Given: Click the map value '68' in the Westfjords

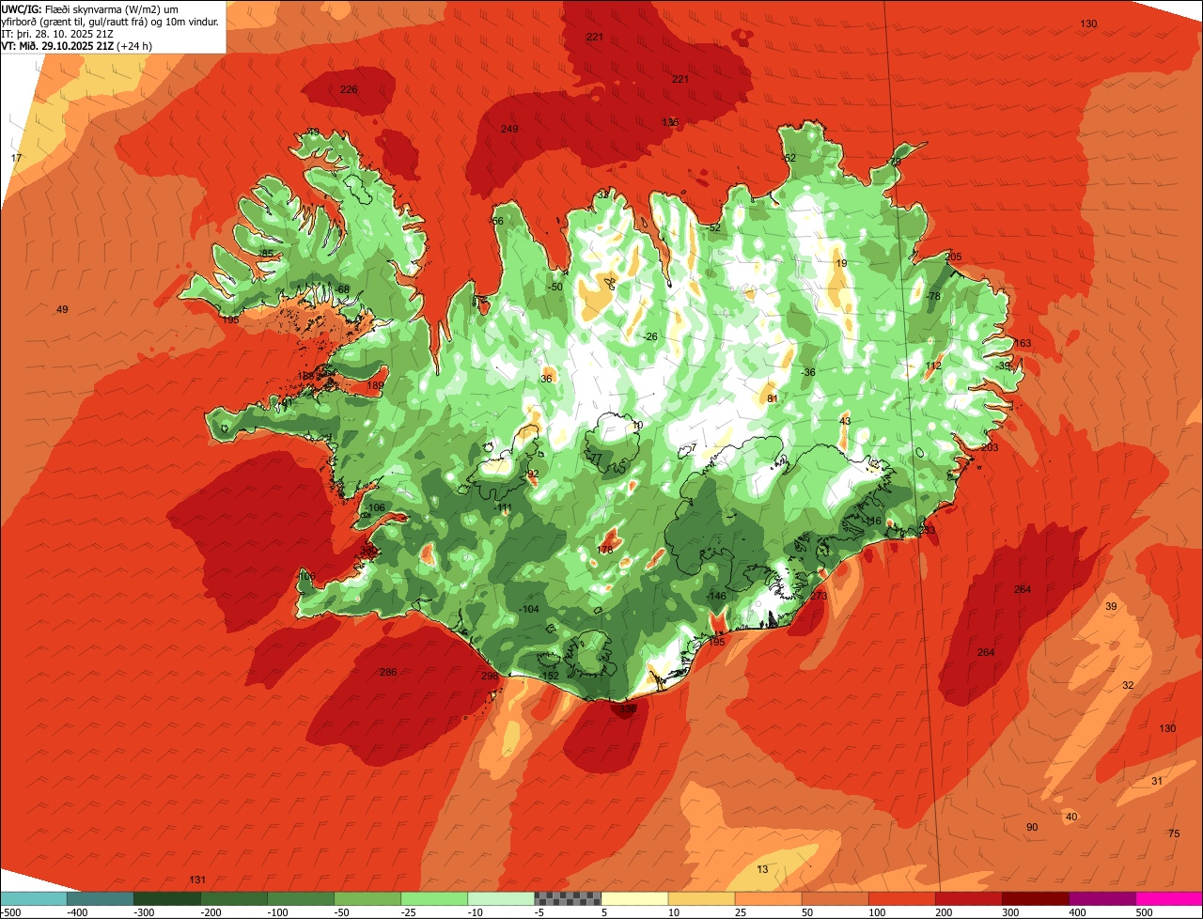Looking at the screenshot, I should (x=344, y=288).
